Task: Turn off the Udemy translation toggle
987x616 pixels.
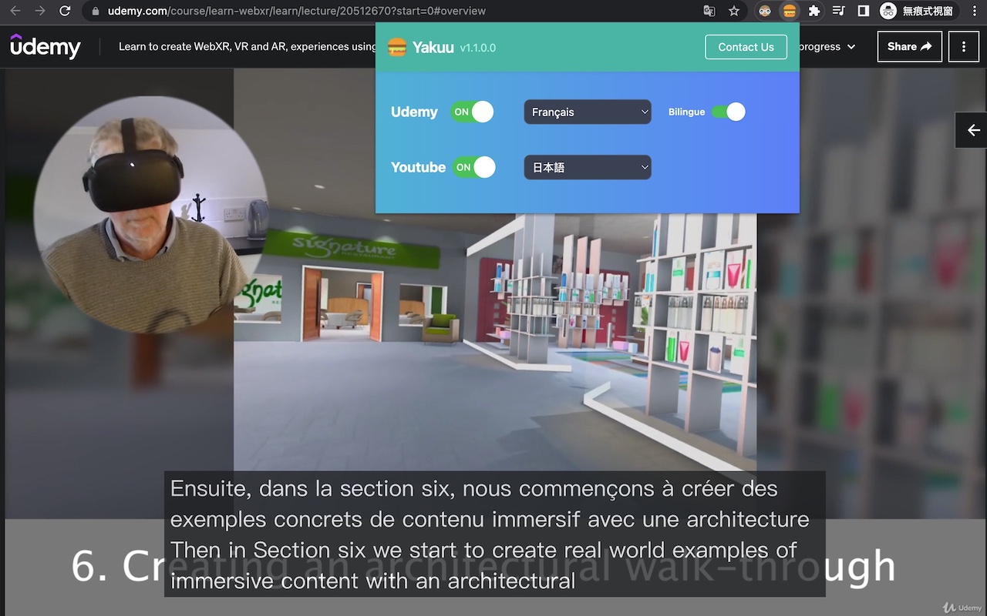Action: click(x=472, y=112)
